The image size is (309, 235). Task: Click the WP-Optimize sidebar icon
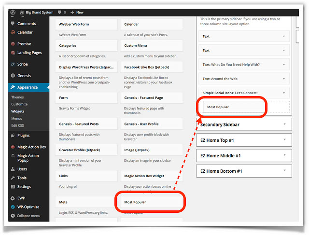13,207
